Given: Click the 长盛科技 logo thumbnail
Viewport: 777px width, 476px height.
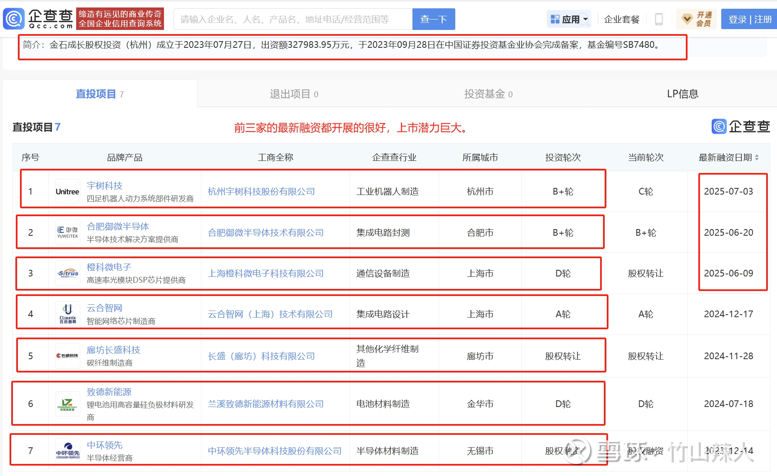Looking at the screenshot, I should coord(67,356).
